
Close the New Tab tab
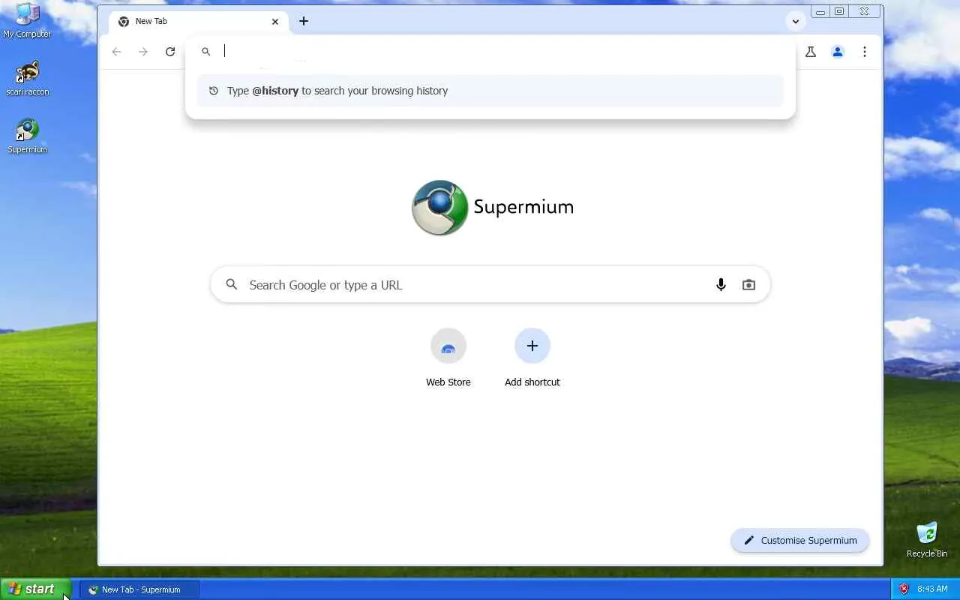(x=275, y=21)
